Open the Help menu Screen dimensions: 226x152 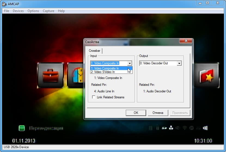click(61, 11)
